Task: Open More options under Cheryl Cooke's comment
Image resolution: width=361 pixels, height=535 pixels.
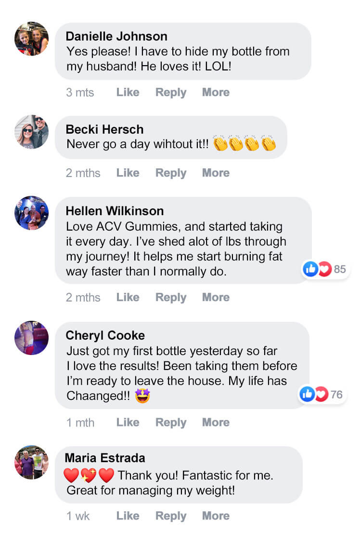Action: pos(216,423)
